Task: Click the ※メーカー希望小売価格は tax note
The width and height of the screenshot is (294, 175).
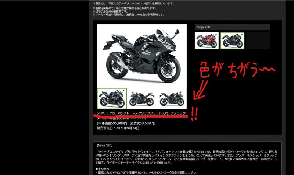Action: [x=129, y=14]
